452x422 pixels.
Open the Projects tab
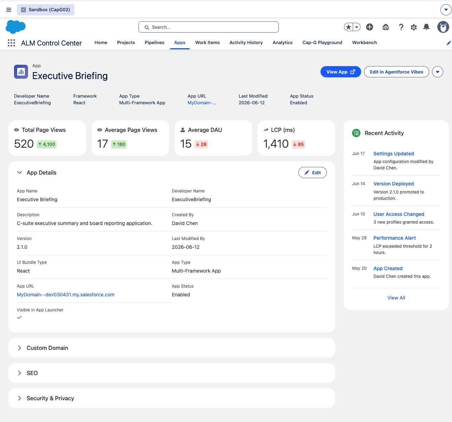coord(126,42)
